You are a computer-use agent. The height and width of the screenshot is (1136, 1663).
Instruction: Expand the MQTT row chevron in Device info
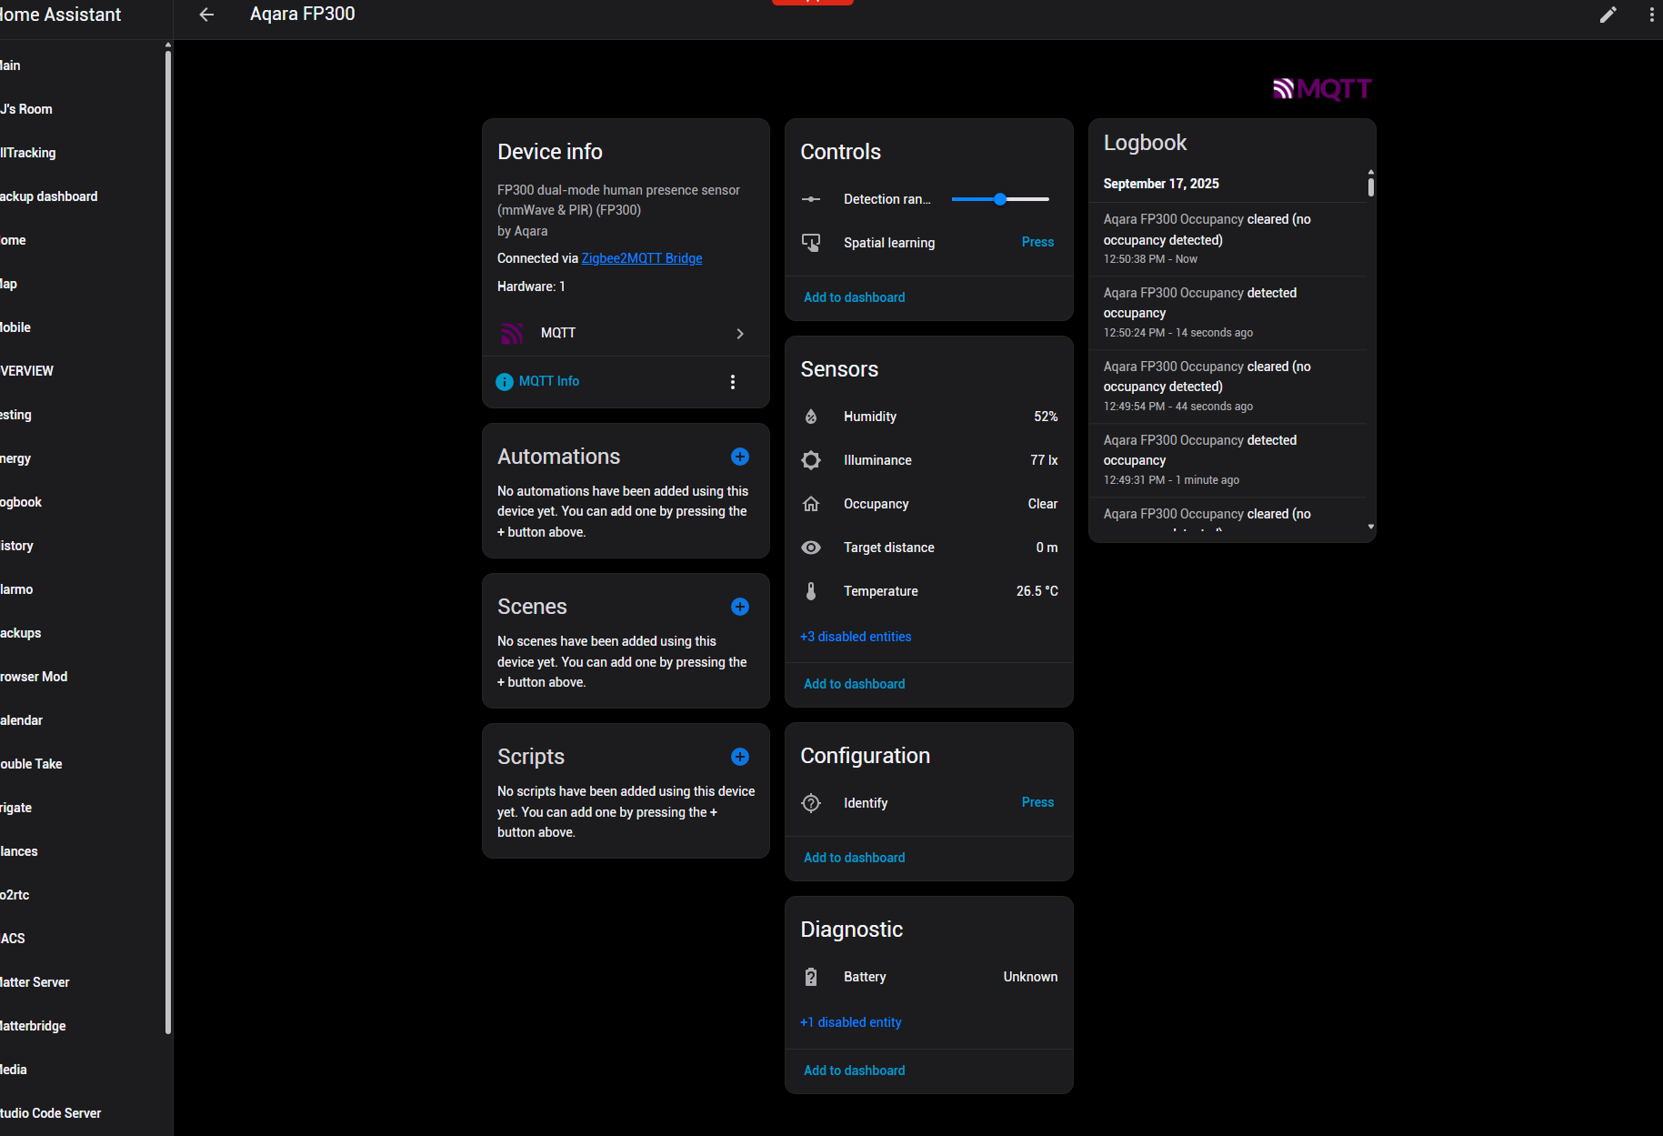pyautogui.click(x=740, y=333)
